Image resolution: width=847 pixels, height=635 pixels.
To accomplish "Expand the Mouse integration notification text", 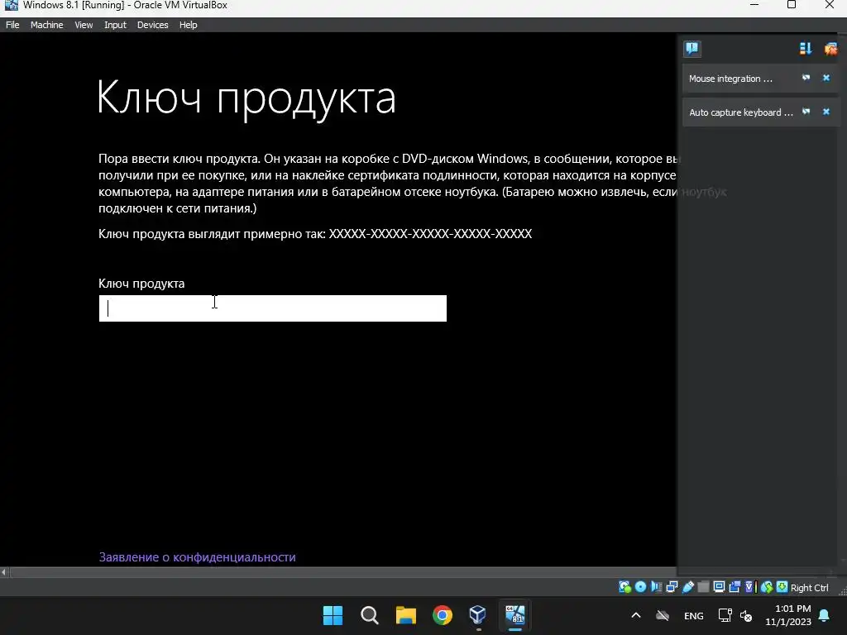I will coord(730,79).
